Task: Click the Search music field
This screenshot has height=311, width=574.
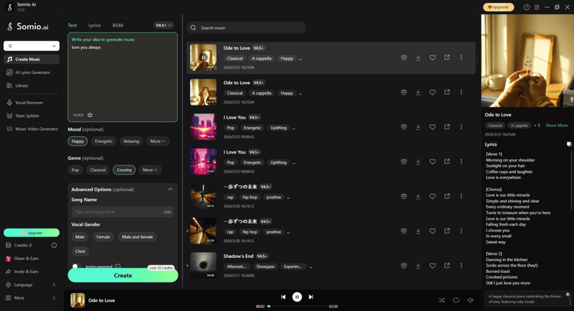Action: 247,28
